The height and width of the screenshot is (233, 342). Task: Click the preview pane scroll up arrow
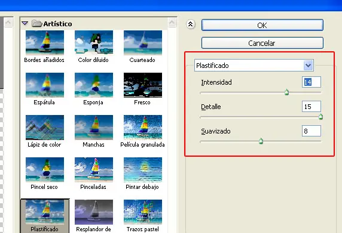tap(8, 22)
